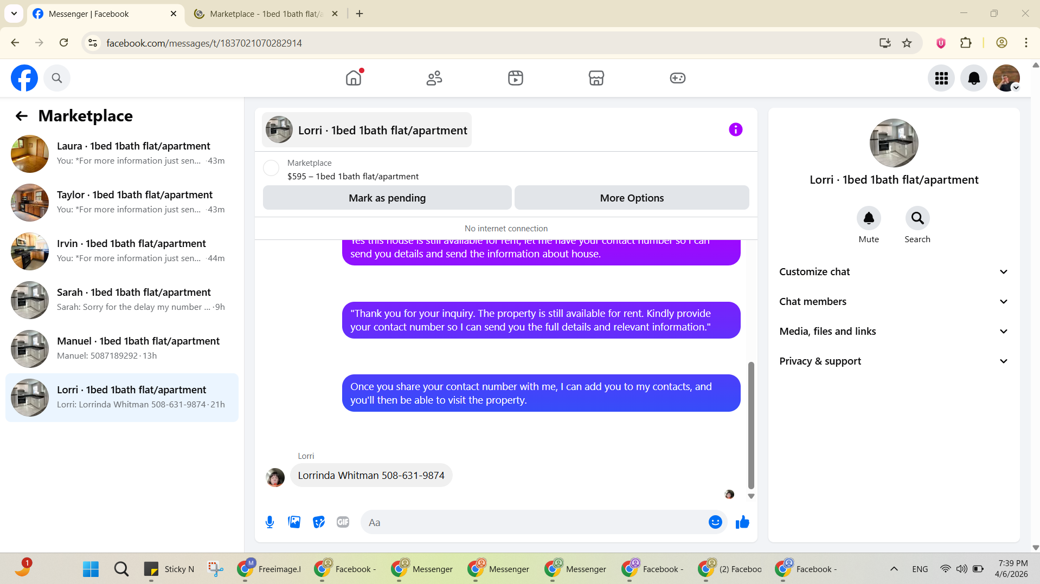
Task: View site information icon in address bar
Action: pos(93,43)
